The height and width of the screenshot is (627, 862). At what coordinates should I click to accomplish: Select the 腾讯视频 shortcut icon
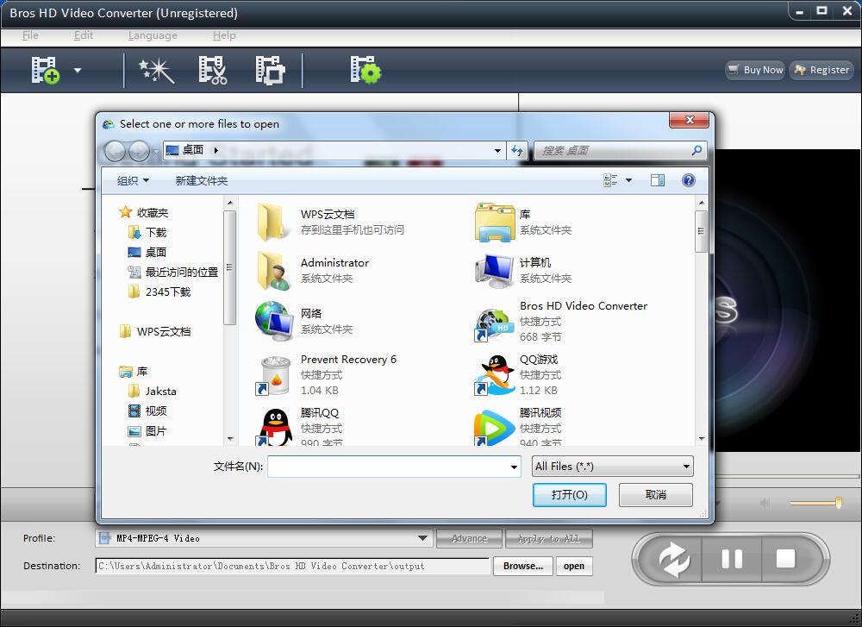(x=494, y=428)
